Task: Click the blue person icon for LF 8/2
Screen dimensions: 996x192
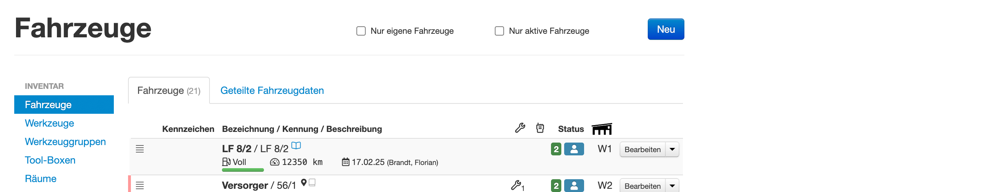Action: coord(574,149)
